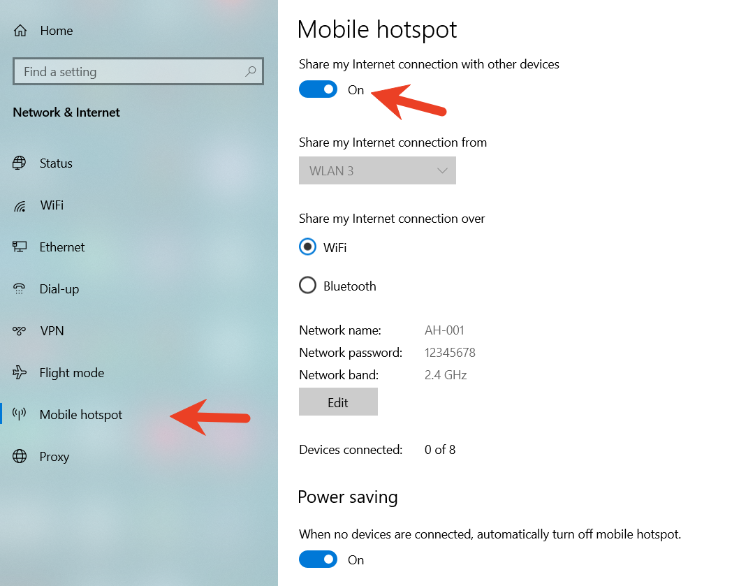Click the VPN icon in the sidebar

(x=19, y=330)
